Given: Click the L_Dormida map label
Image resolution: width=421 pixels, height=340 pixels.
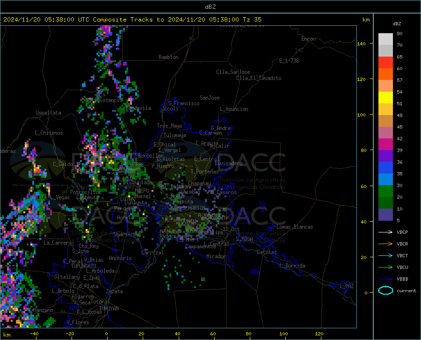Looking at the screenshot, I should (292, 266).
